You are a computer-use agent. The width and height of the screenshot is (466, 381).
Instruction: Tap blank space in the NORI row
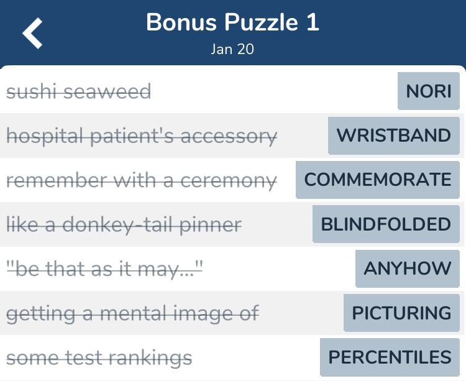273,91
